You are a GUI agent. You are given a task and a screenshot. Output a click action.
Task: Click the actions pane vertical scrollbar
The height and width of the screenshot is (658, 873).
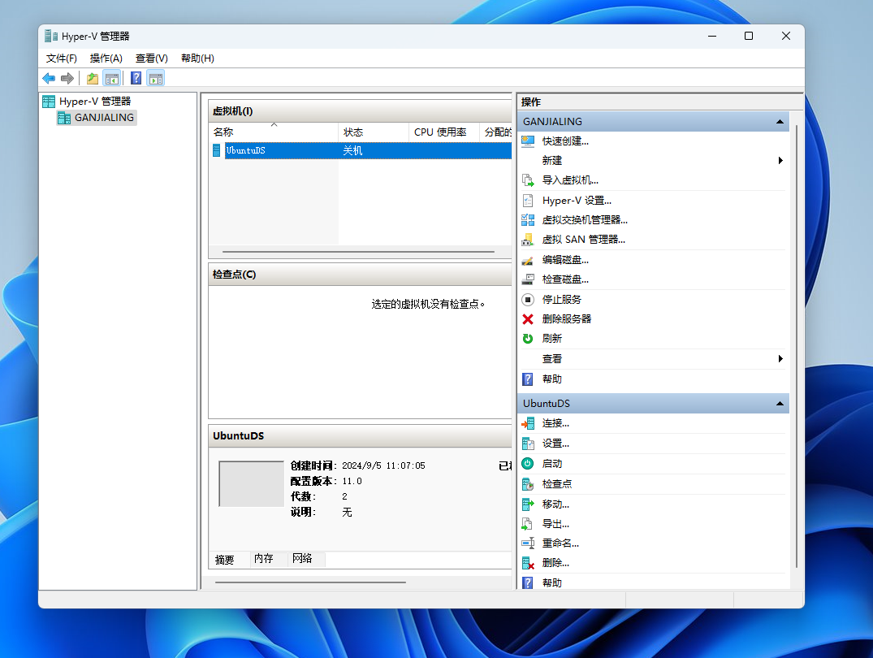point(797,345)
